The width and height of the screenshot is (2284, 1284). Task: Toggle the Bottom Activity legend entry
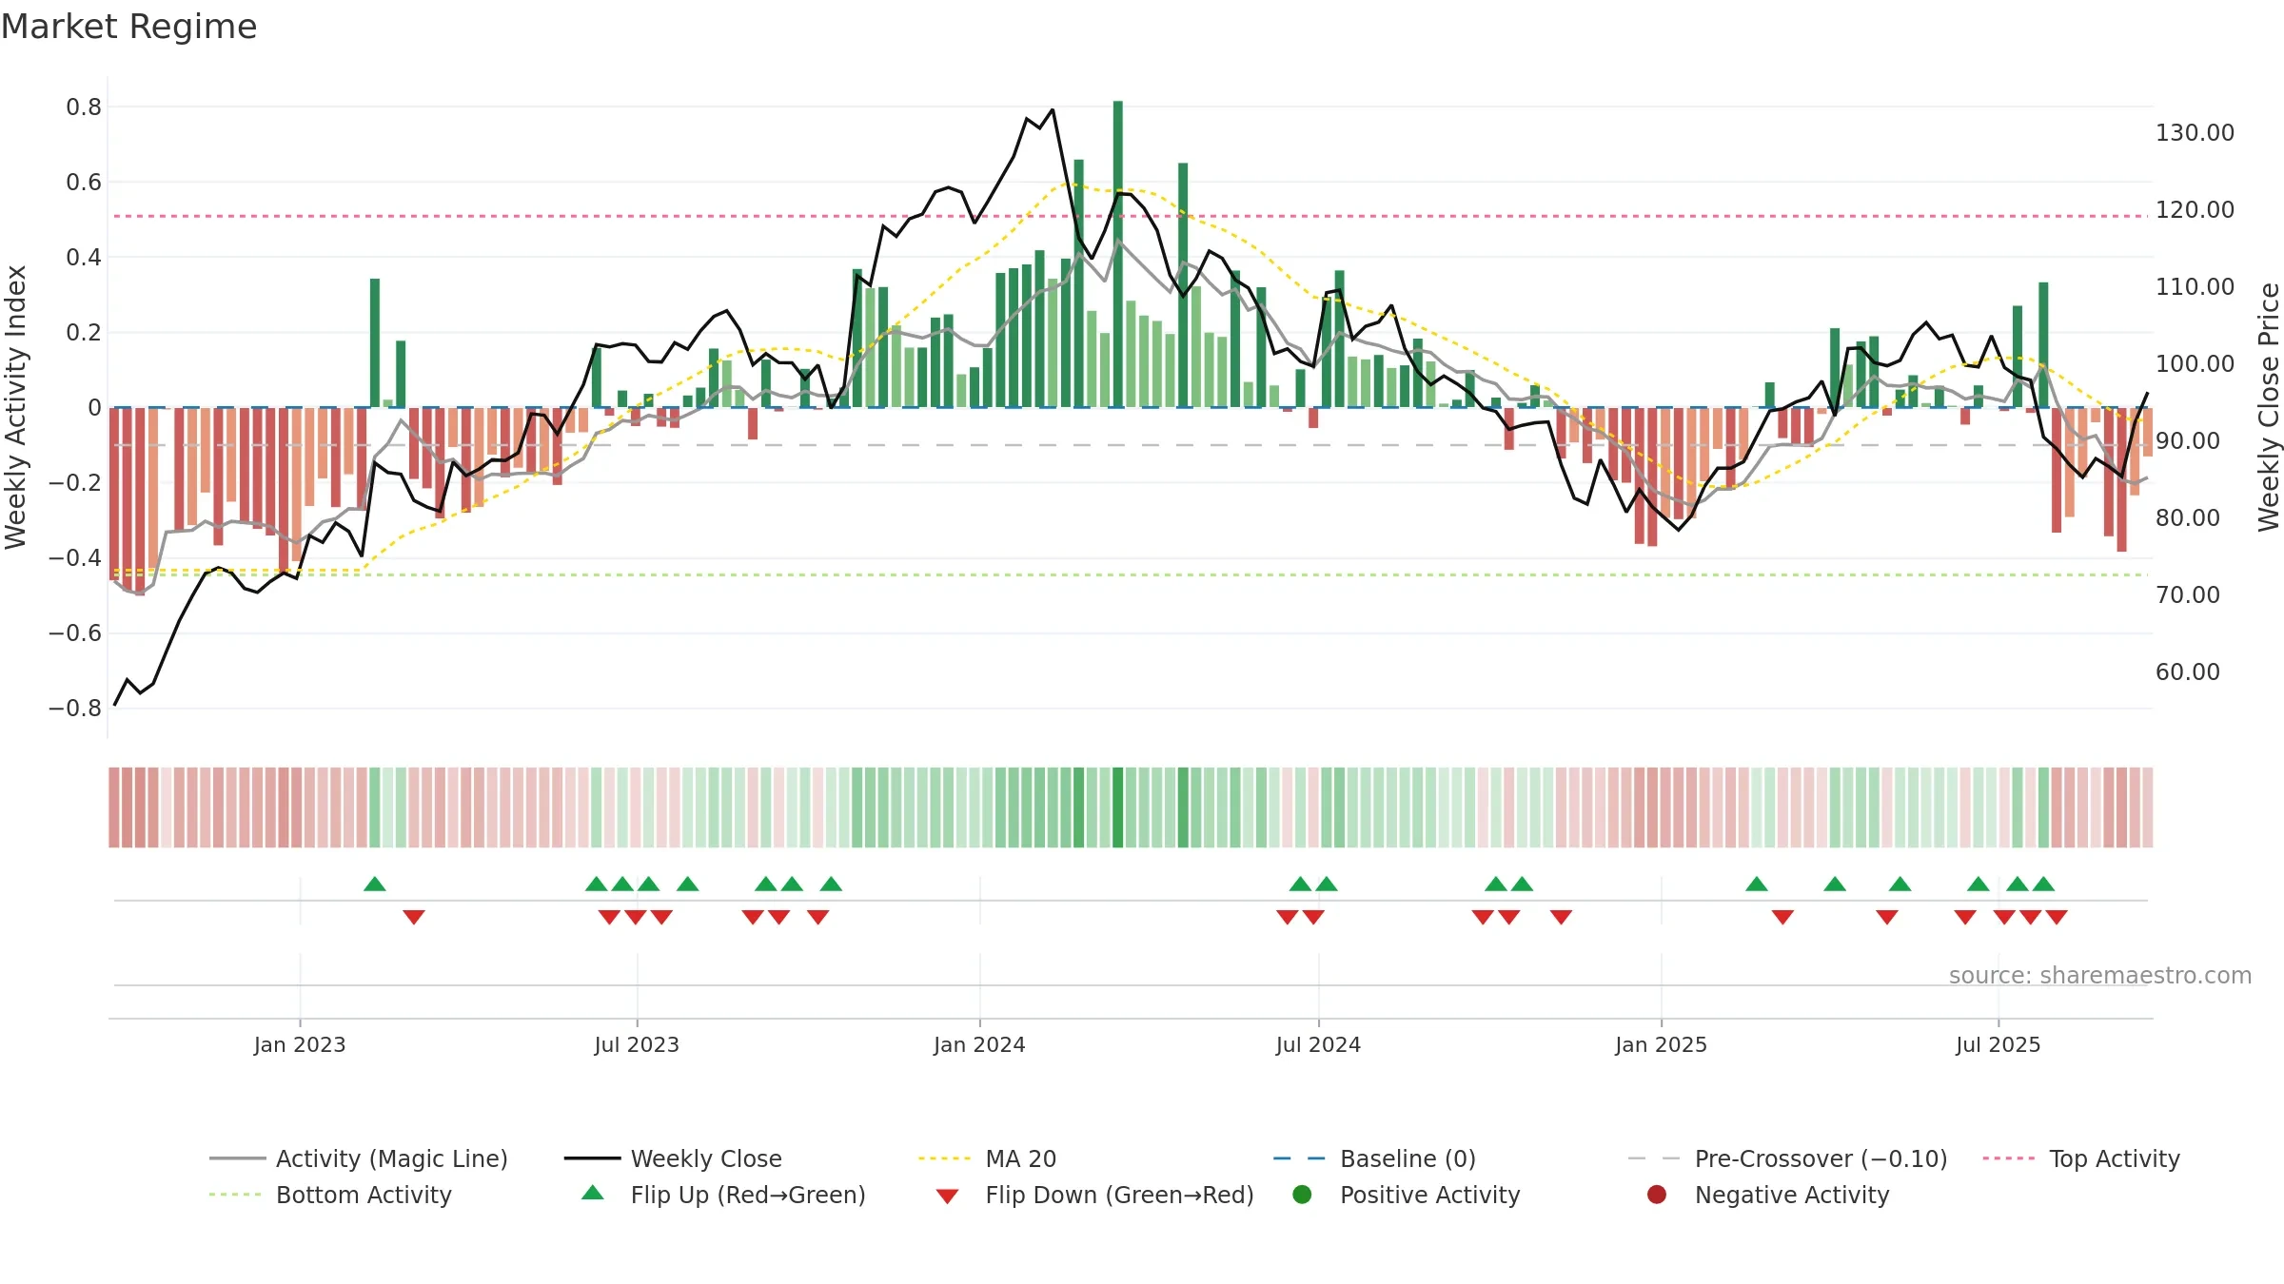(330, 1195)
